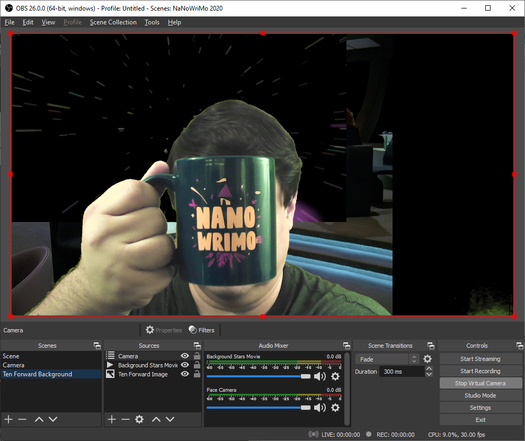Open the File menu
This screenshot has width=525, height=441.
click(x=10, y=22)
